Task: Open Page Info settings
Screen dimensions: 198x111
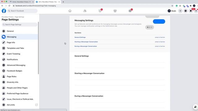Action: pyautogui.click(x=19, y=43)
